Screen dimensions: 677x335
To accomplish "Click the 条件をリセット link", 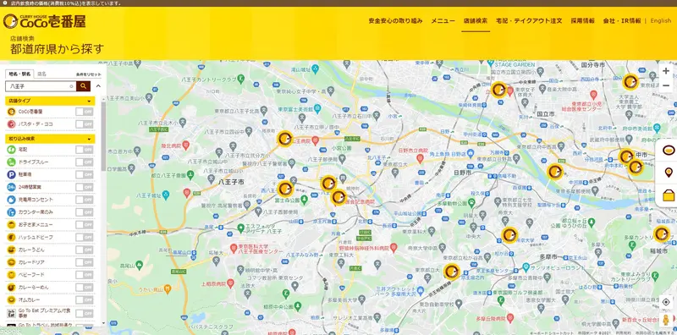I will tap(89, 74).
